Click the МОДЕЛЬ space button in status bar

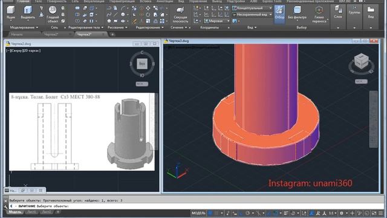pos(198,213)
